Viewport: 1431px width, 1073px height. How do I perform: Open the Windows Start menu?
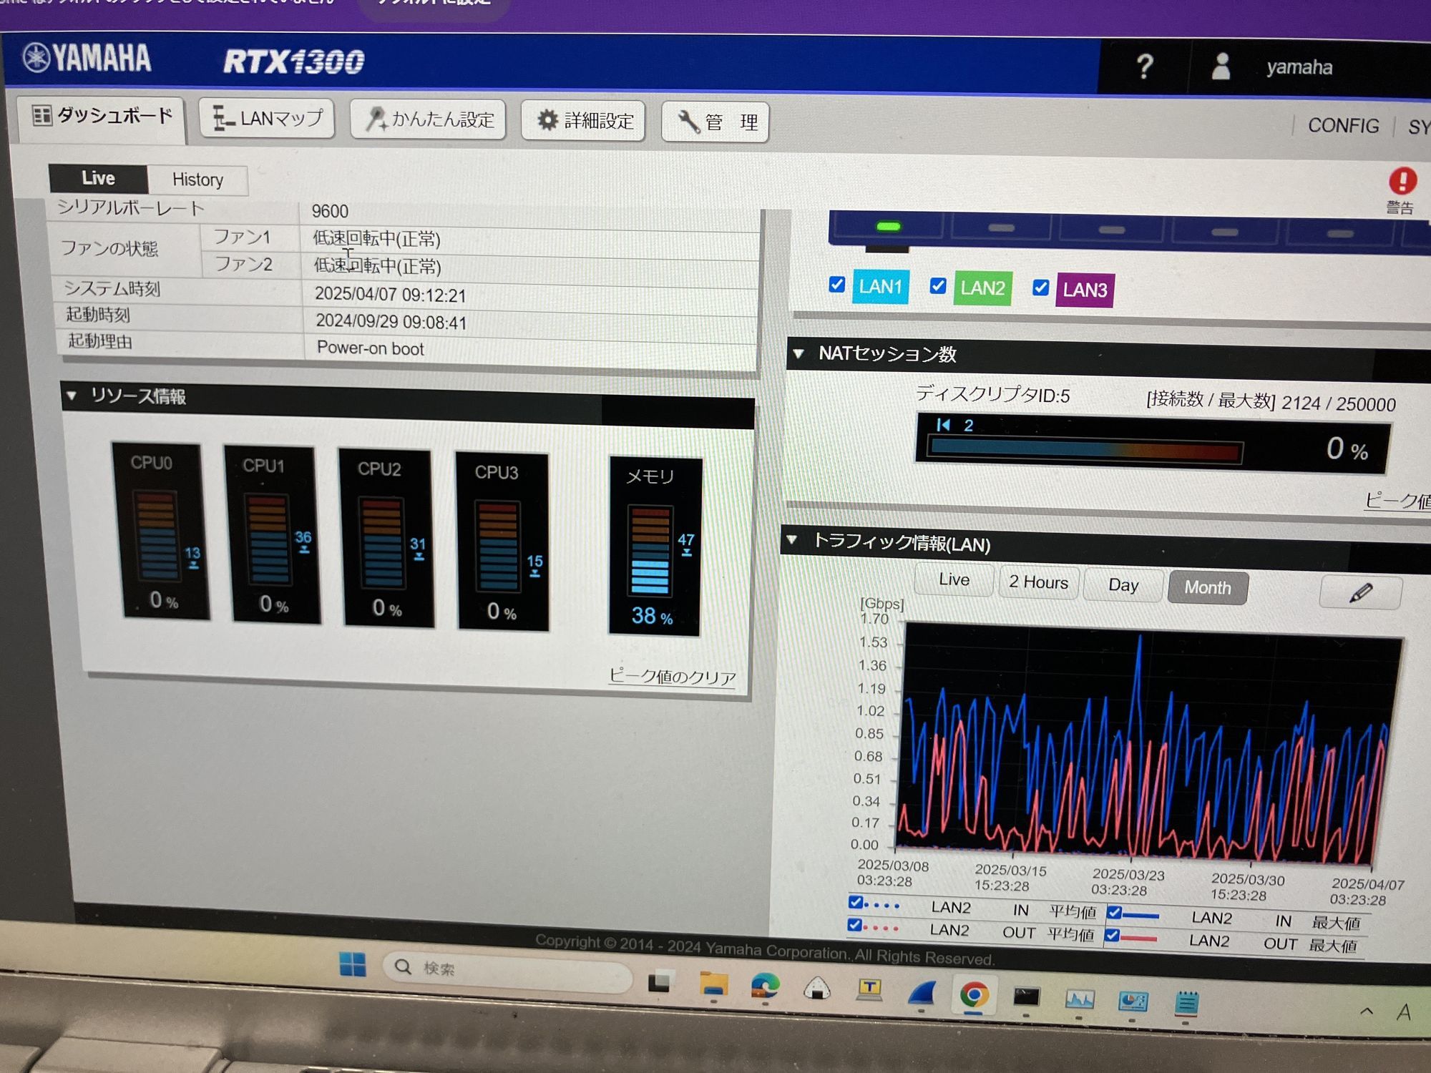352,965
